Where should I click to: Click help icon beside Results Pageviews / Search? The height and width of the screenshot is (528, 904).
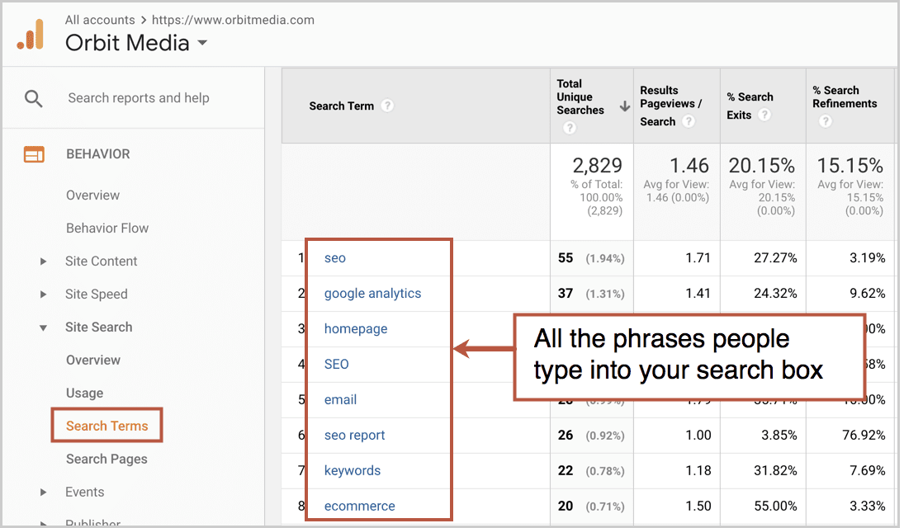click(689, 121)
